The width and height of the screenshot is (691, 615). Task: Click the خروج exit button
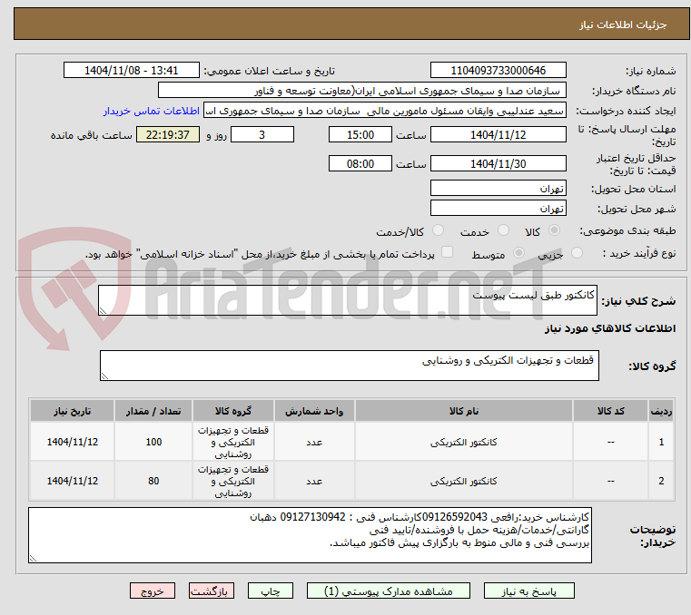point(152,591)
